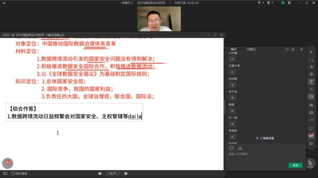Screen dimensions: 318x178
Task: Open the grid layout icon
Action: (290, 3)
